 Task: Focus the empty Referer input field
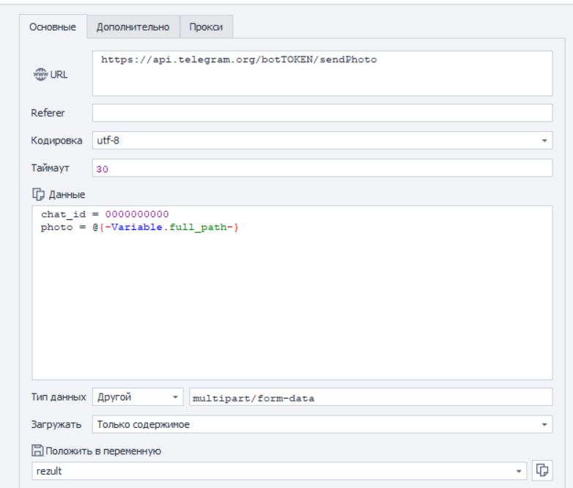click(x=322, y=113)
